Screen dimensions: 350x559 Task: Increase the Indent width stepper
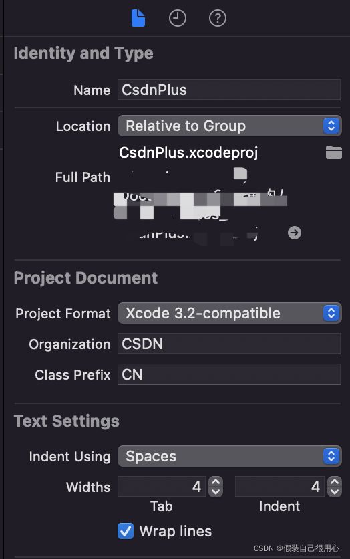pos(335,482)
